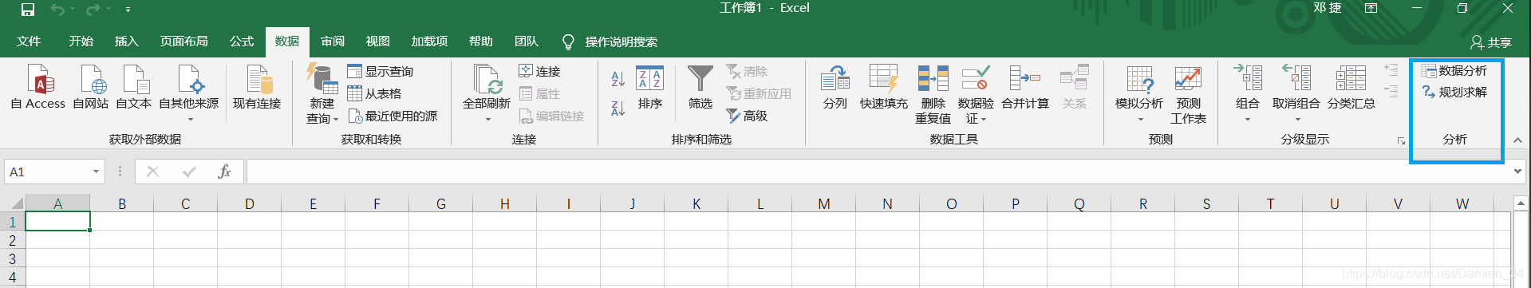Toggle the 筛选 filter funnel

(x=700, y=88)
